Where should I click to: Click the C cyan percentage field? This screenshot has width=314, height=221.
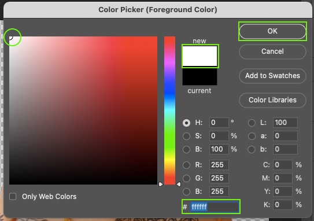pyautogui.click(x=282, y=165)
